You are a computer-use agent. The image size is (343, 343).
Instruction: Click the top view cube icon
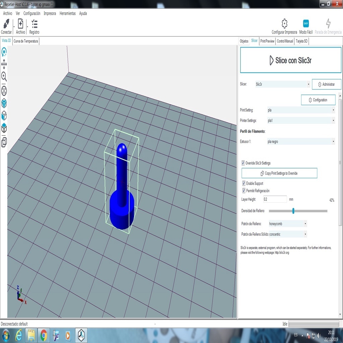(x=4, y=128)
